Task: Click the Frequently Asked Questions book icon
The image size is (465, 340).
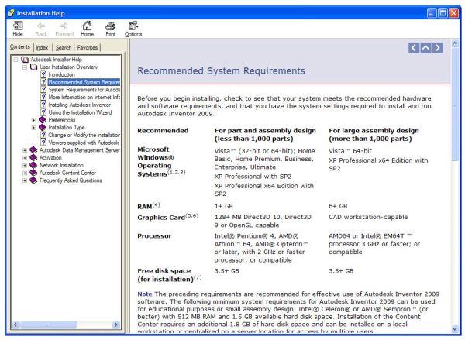Action: click(x=33, y=180)
